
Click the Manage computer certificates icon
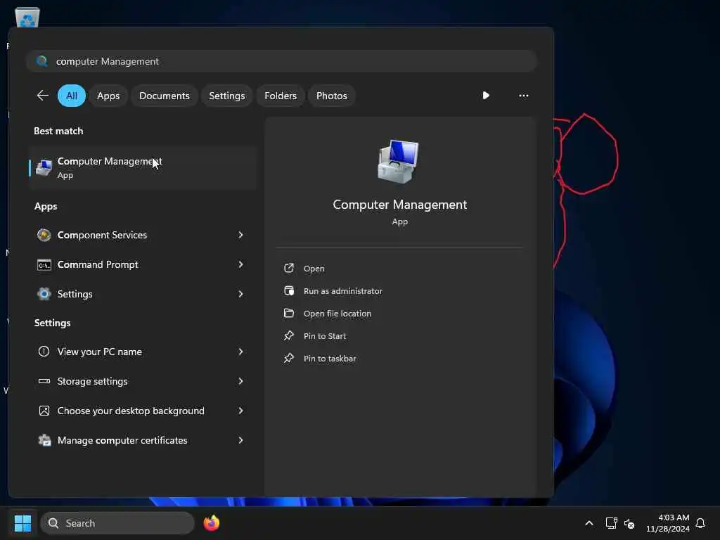pyautogui.click(x=44, y=440)
